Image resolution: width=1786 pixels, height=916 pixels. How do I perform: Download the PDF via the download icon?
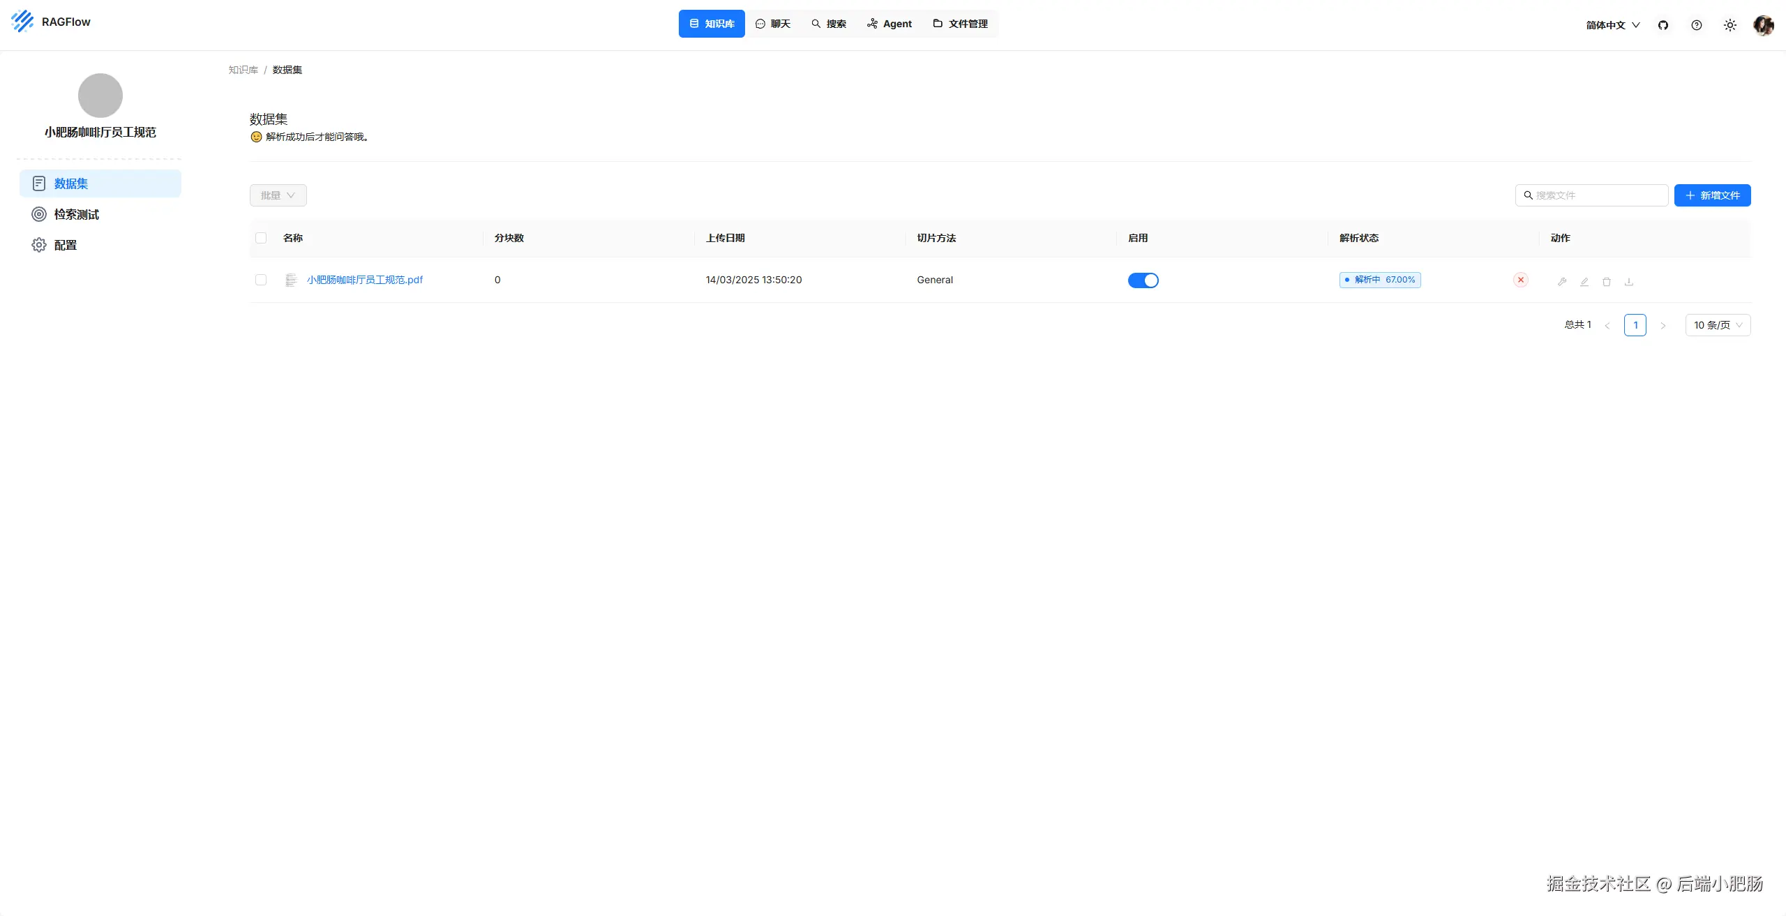point(1629,282)
